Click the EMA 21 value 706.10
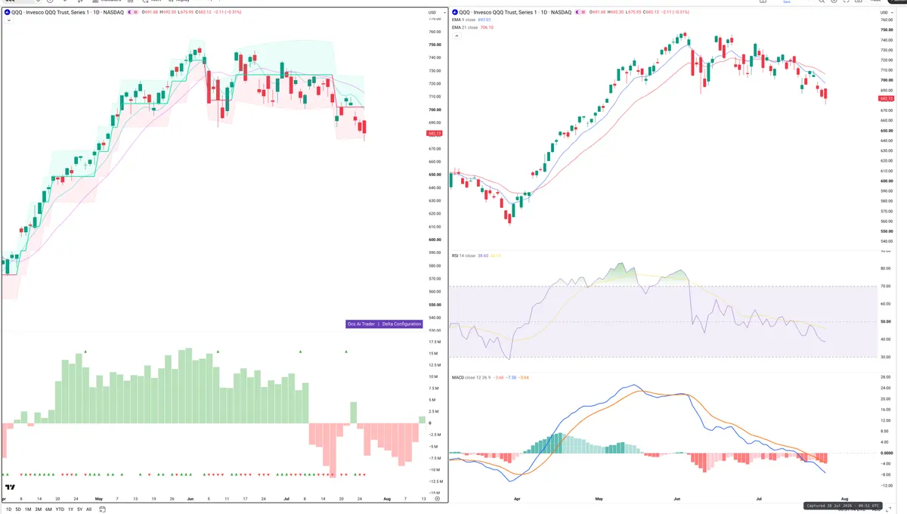Screen dimensions: 907x514 pyautogui.click(x=488, y=27)
